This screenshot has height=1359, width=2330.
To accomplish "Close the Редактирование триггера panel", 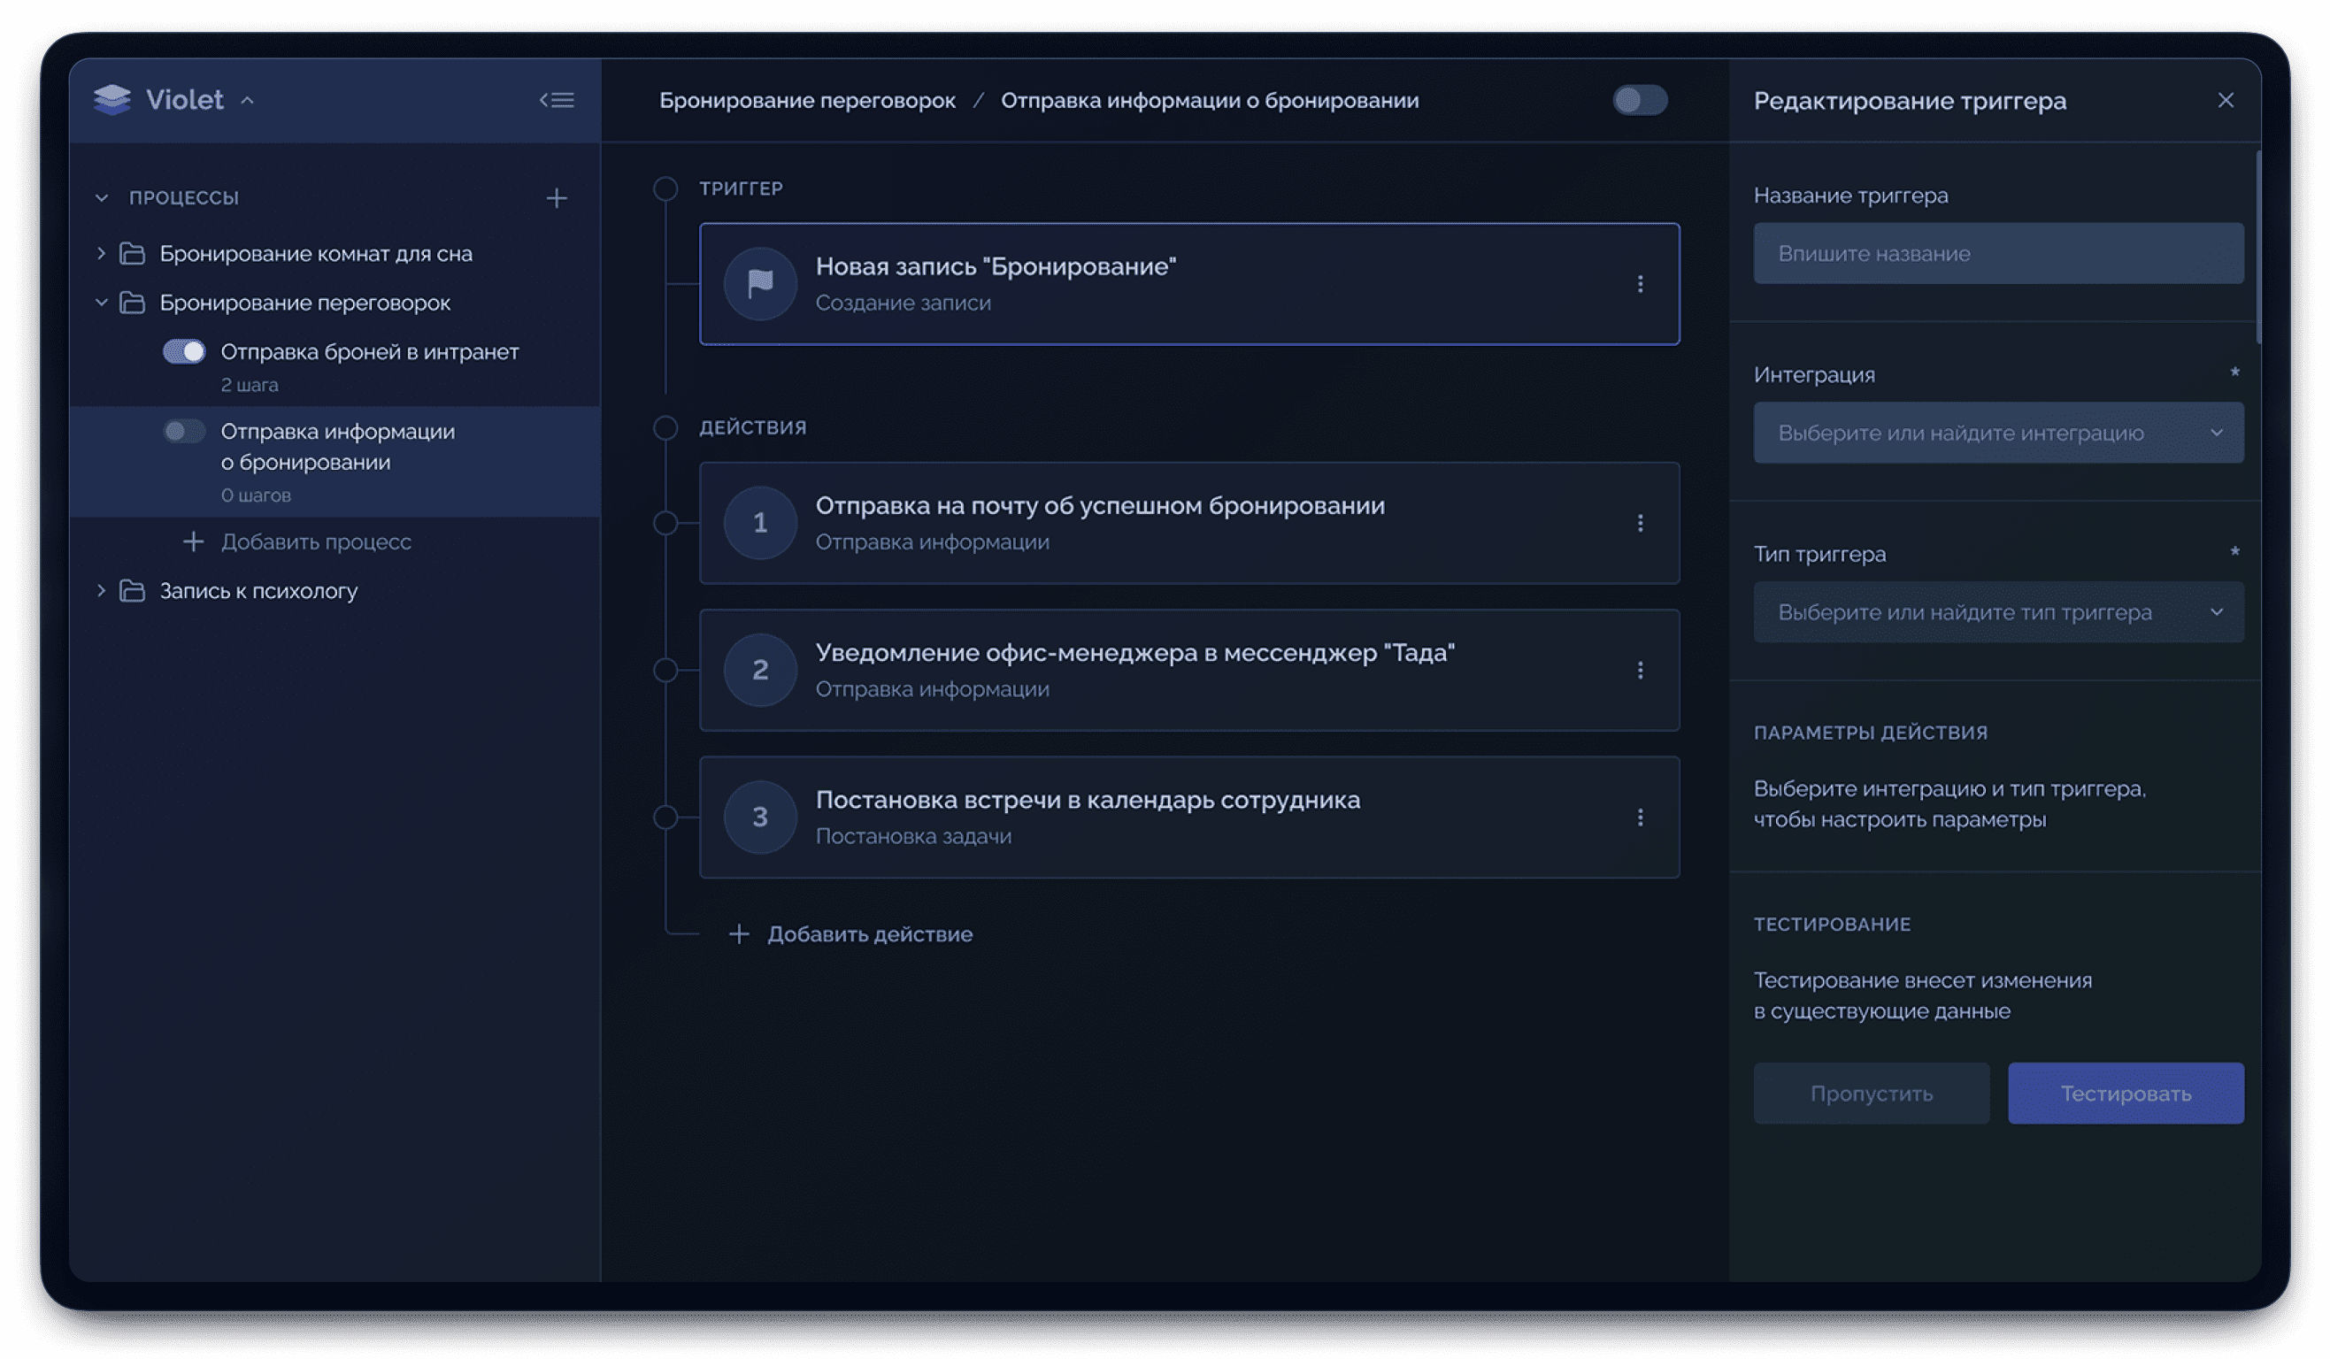I will pyautogui.click(x=2226, y=100).
